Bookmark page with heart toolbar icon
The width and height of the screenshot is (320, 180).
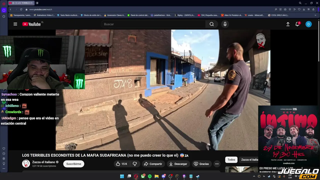coord(299,9)
